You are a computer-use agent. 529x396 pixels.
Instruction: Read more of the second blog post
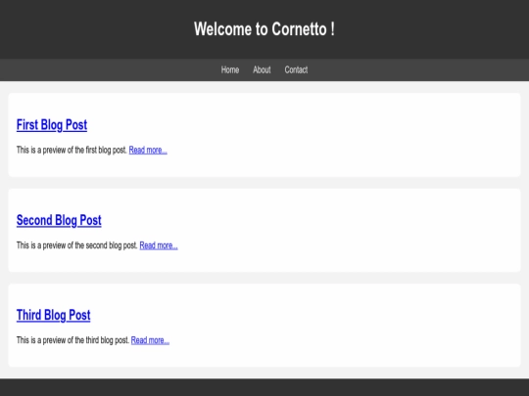(159, 245)
